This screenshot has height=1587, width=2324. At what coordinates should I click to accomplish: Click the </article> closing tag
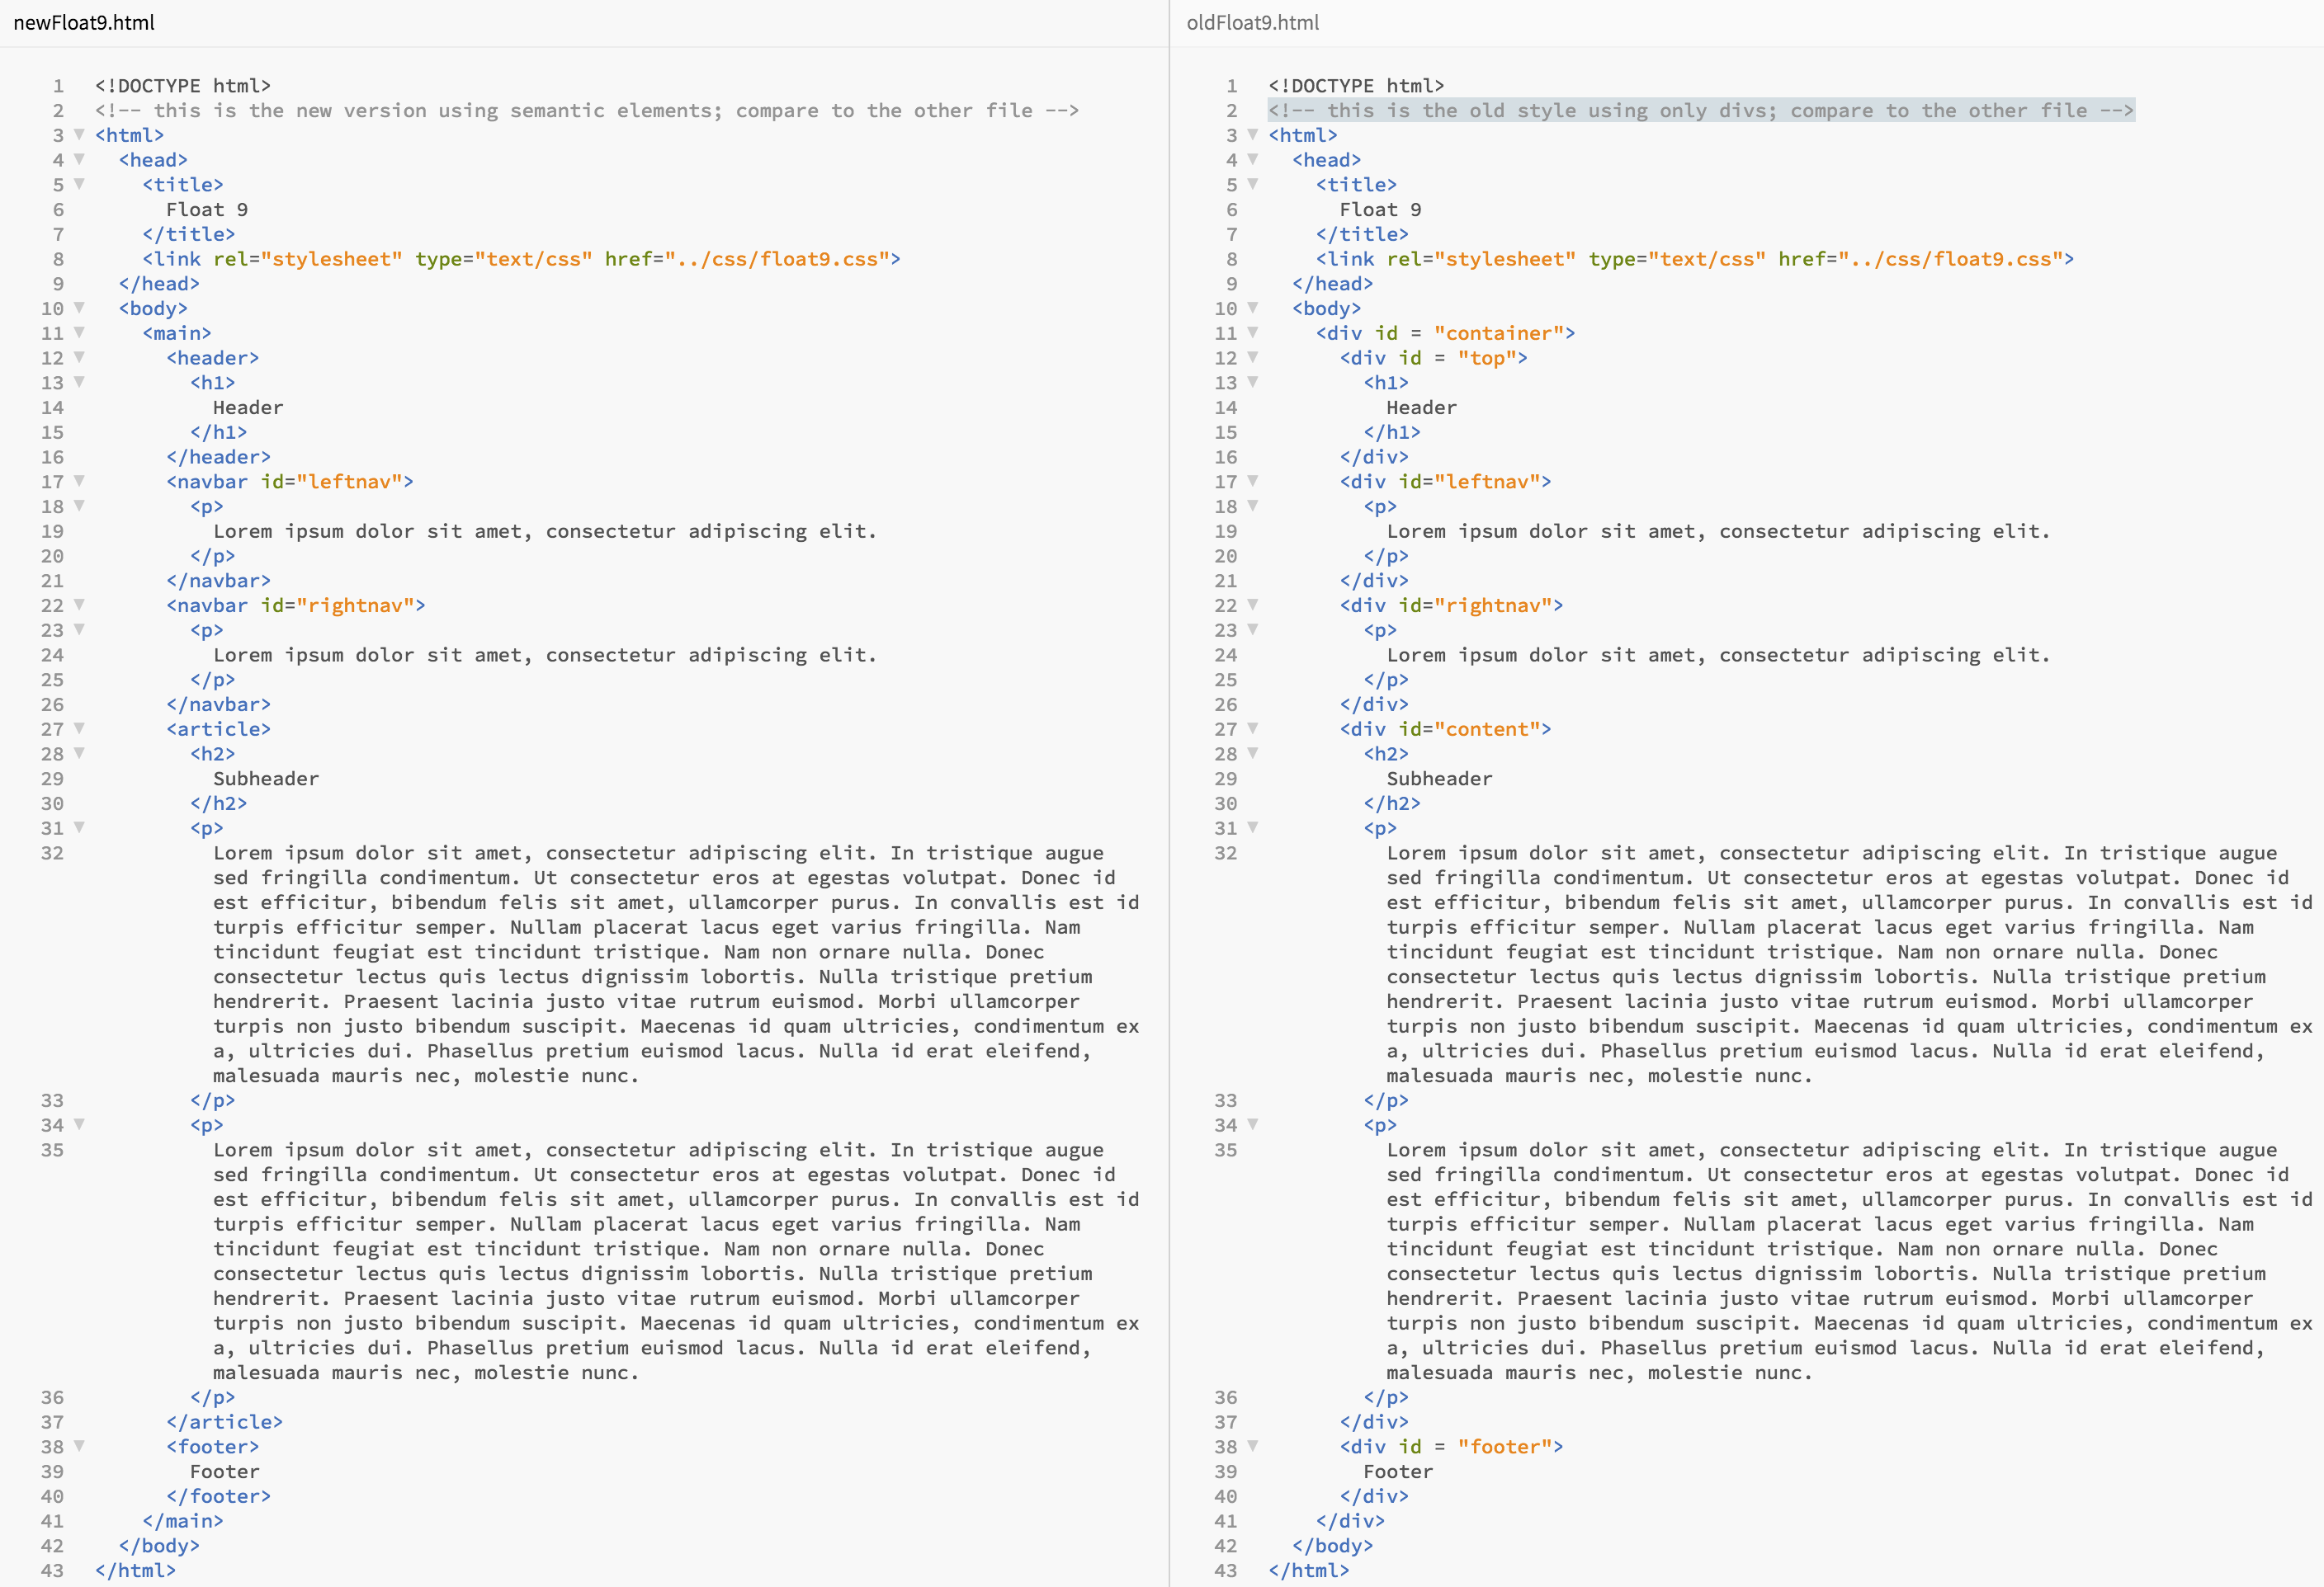225,1421
